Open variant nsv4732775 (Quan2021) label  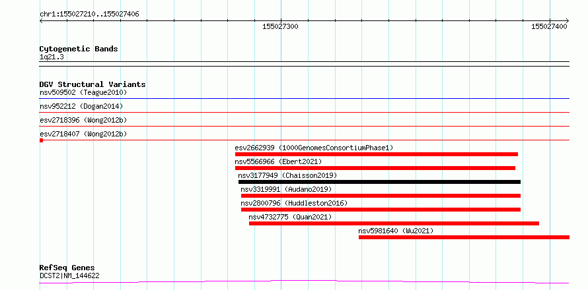(290, 217)
